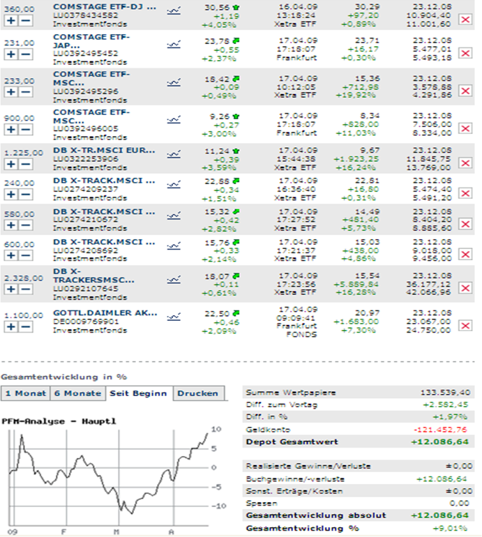Reduce shares with minus for 2.328,00 position
Image resolution: width=482 pixels, height=537 pixels.
pos(26,289)
